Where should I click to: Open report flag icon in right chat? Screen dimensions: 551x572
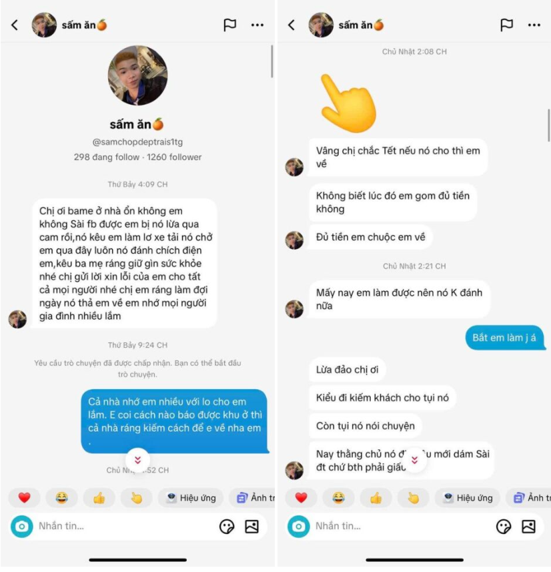click(x=506, y=25)
